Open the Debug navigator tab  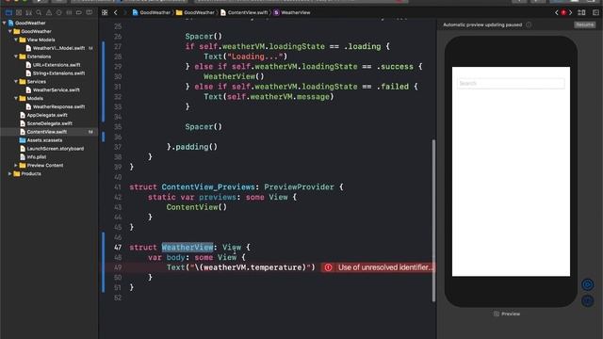tap(69, 12)
